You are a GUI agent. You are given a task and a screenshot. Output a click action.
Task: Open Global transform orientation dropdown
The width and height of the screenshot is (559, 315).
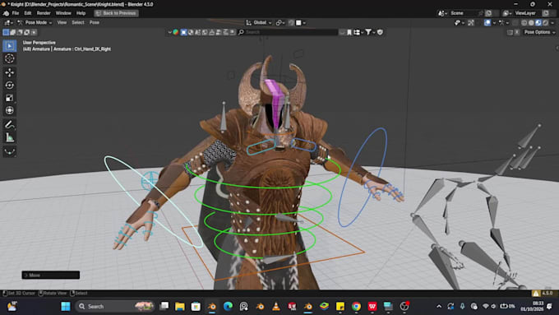[x=259, y=22]
